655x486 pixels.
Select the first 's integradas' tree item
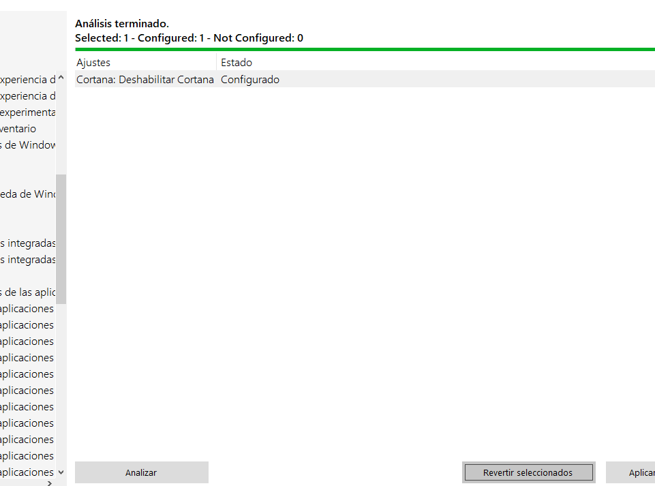[27, 243]
